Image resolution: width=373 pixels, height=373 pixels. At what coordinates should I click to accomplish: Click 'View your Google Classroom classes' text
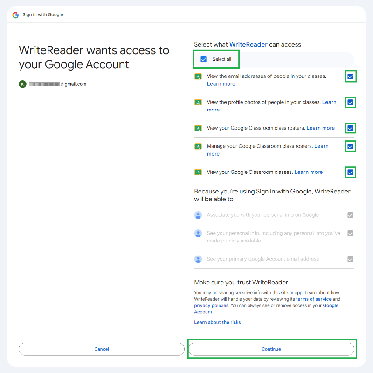pos(250,172)
